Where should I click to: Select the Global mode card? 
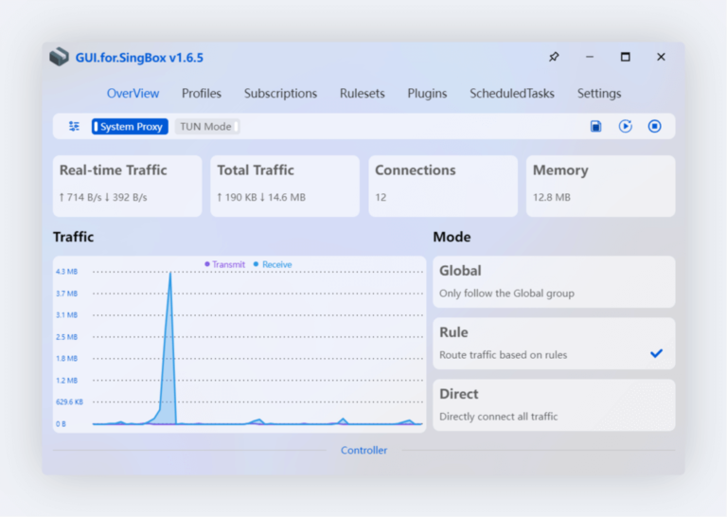coord(554,281)
